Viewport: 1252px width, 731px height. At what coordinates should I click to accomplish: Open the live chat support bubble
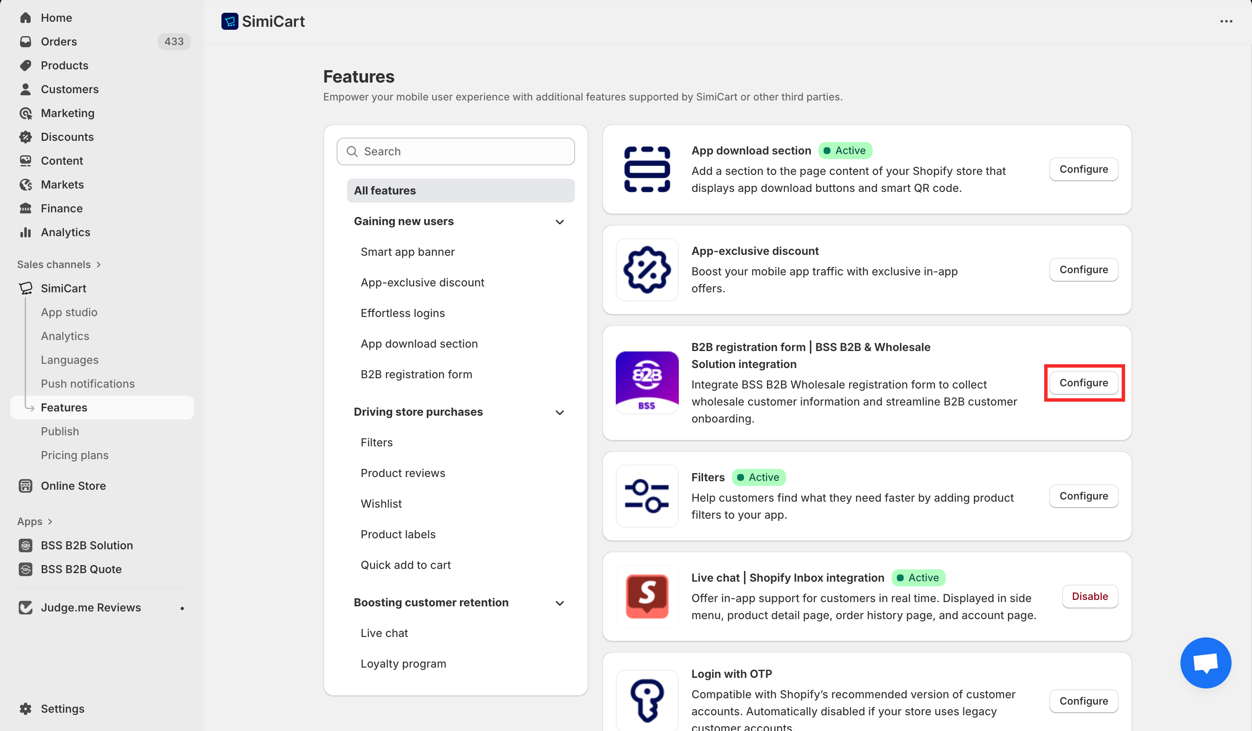(x=1205, y=662)
